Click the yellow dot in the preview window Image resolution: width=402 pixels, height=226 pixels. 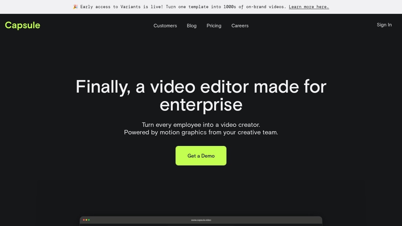pos(86,220)
